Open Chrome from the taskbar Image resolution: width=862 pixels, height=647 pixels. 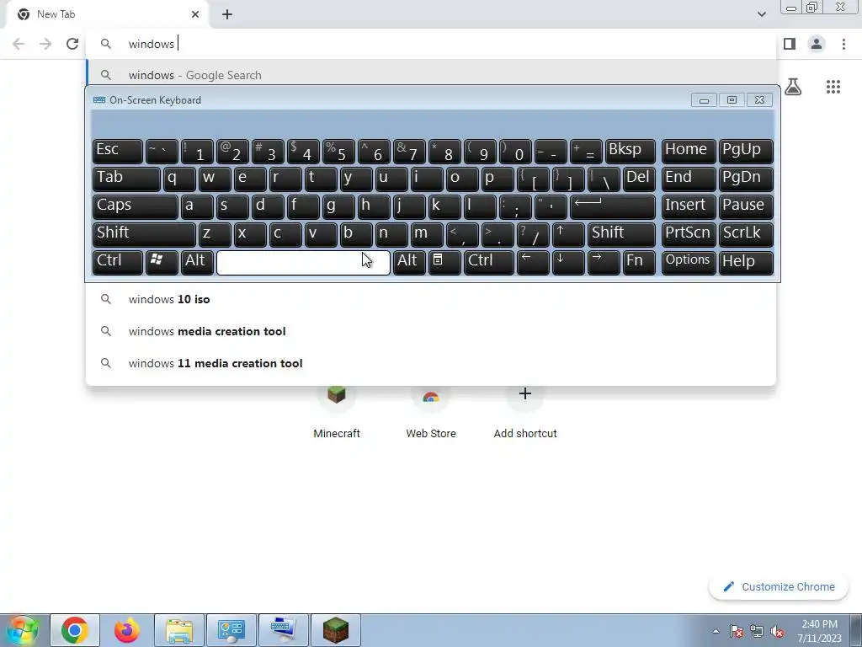(75, 630)
